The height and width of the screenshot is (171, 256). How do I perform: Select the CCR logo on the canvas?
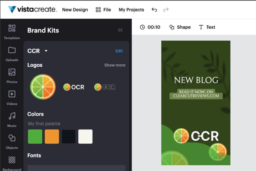pos(196,136)
